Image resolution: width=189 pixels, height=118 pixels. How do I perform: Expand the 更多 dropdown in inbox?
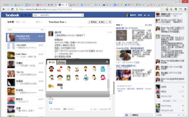click(39, 22)
